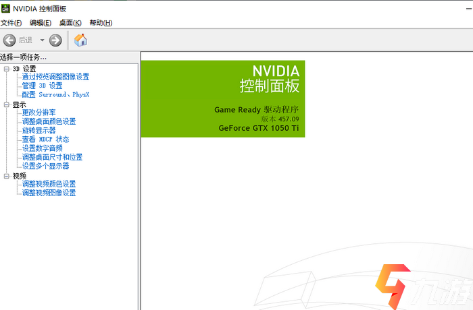Viewport: 473px width, 310px height.
Task: Select 设置多个显示器 task
Action: pyautogui.click(x=45, y=166)
